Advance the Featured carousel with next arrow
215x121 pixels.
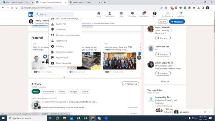click(x=139, y=57)
